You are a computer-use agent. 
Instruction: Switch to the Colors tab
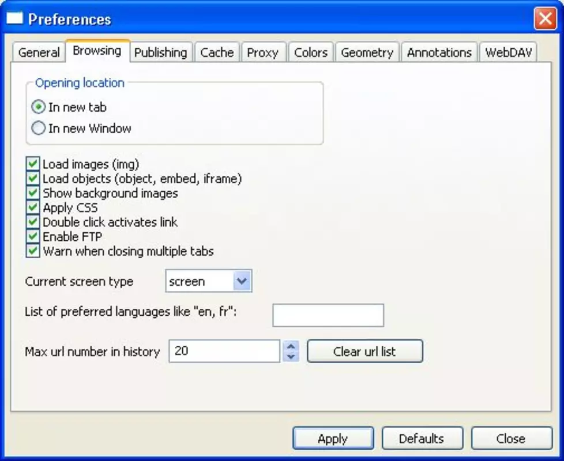point(311,52)
